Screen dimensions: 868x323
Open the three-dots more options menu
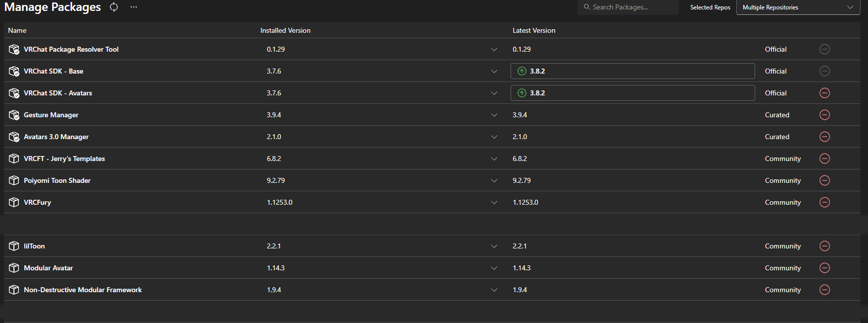133,7
